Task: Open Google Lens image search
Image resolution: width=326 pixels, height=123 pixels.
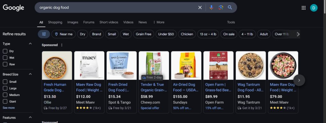Action: (x=221, y=8)
